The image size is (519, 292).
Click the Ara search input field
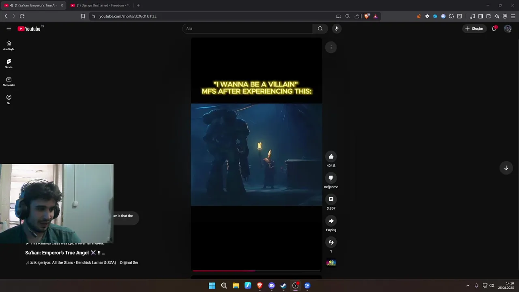247,28
